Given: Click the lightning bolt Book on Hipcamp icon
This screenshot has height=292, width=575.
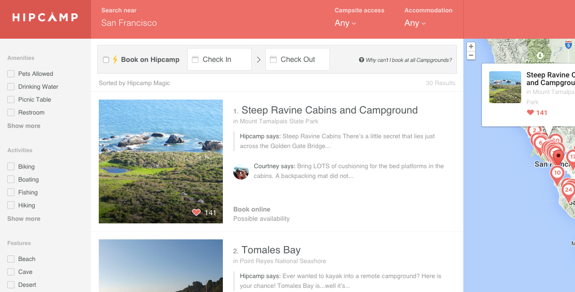Looking at the screenshot, I should [x=115, y=59].
